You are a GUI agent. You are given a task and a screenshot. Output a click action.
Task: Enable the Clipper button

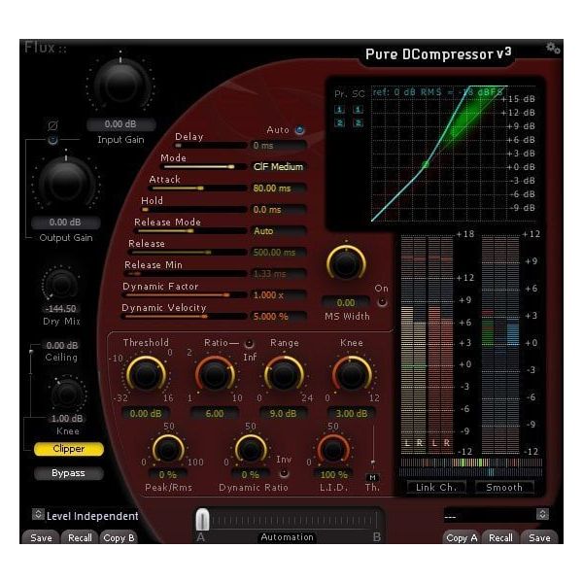(68, 449)
